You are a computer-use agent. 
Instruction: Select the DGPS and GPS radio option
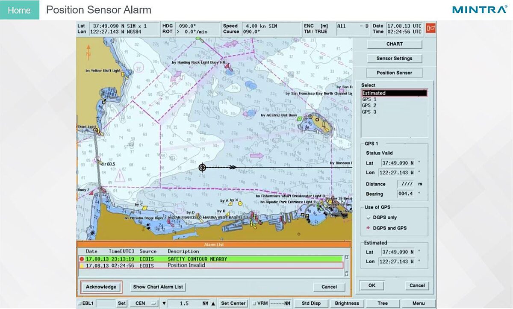tap(368, 228)
